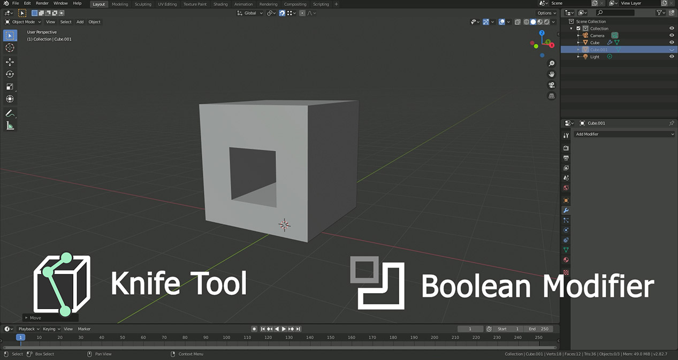Open the Physics Properties tab
This screenshot has width=678, height=360.
click(x=566, y=230)
